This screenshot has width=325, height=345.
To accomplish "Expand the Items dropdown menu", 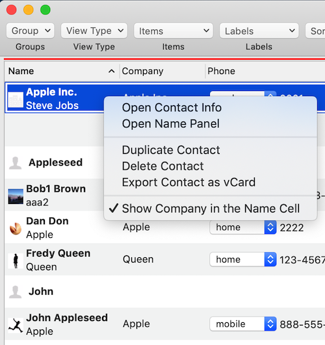I will [174, 31].
